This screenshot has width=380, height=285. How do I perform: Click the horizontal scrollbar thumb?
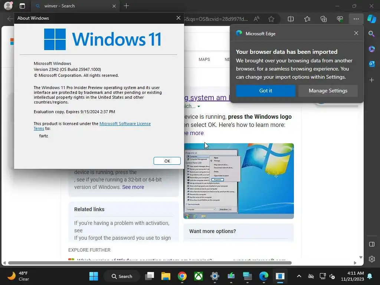[x=150, y=263]
